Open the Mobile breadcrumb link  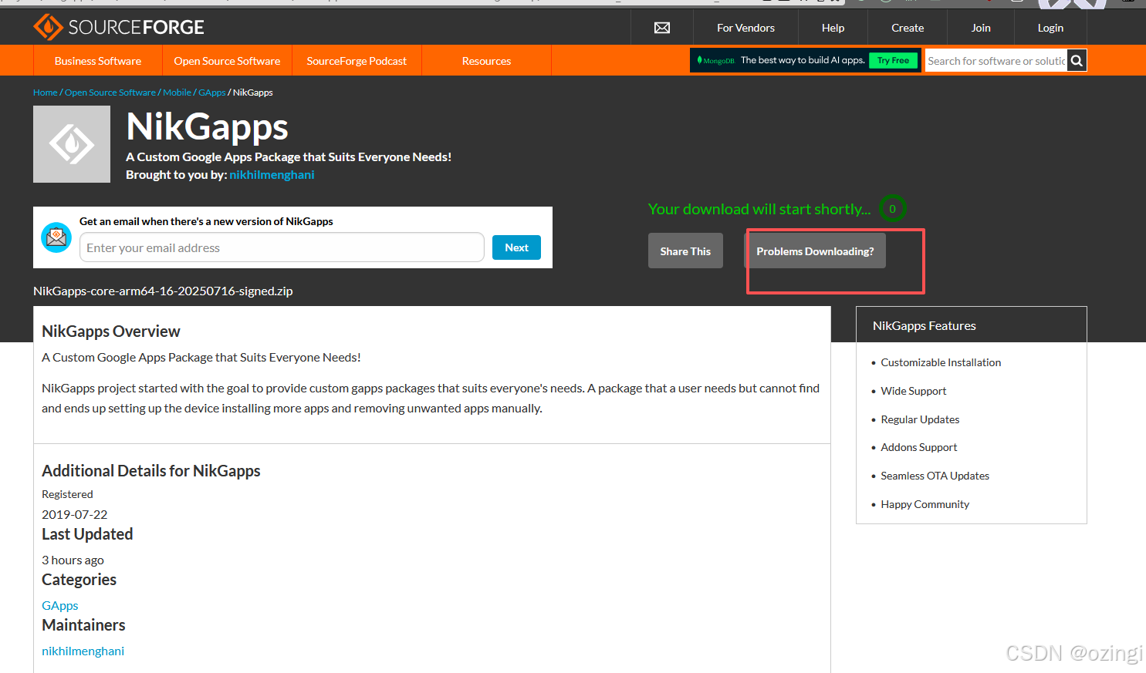177,93
